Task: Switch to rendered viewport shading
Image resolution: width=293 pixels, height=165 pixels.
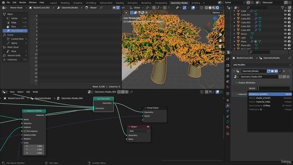Action: click(x=217, y=8)
